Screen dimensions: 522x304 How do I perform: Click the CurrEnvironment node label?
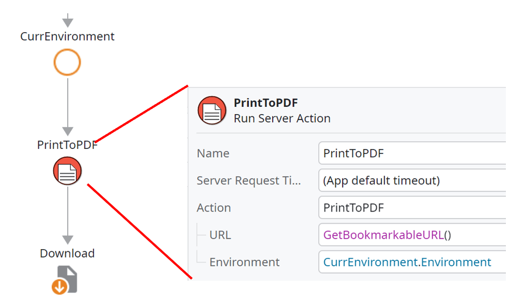pos(67,37)
